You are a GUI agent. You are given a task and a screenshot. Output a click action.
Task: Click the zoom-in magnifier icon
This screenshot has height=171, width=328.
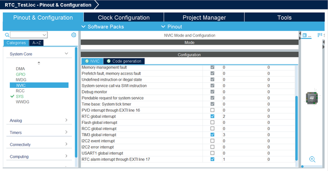coord(312,159)
